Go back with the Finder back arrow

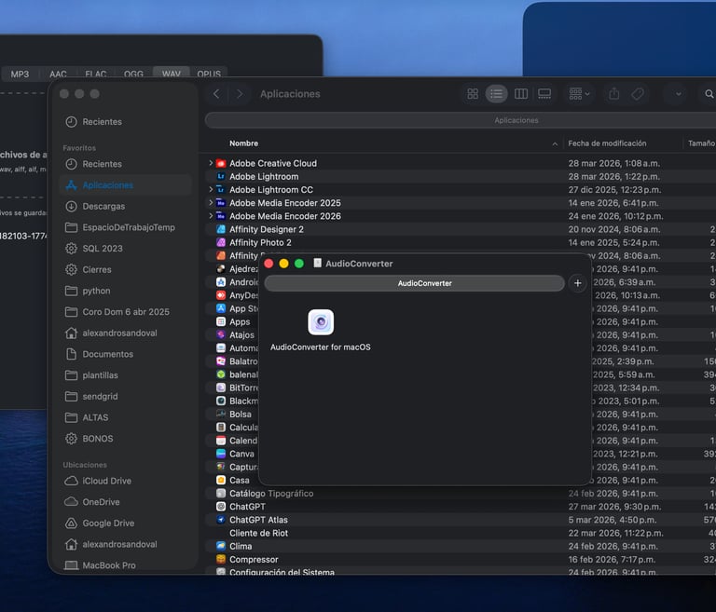pyautogui.click(x=217, y=94)
